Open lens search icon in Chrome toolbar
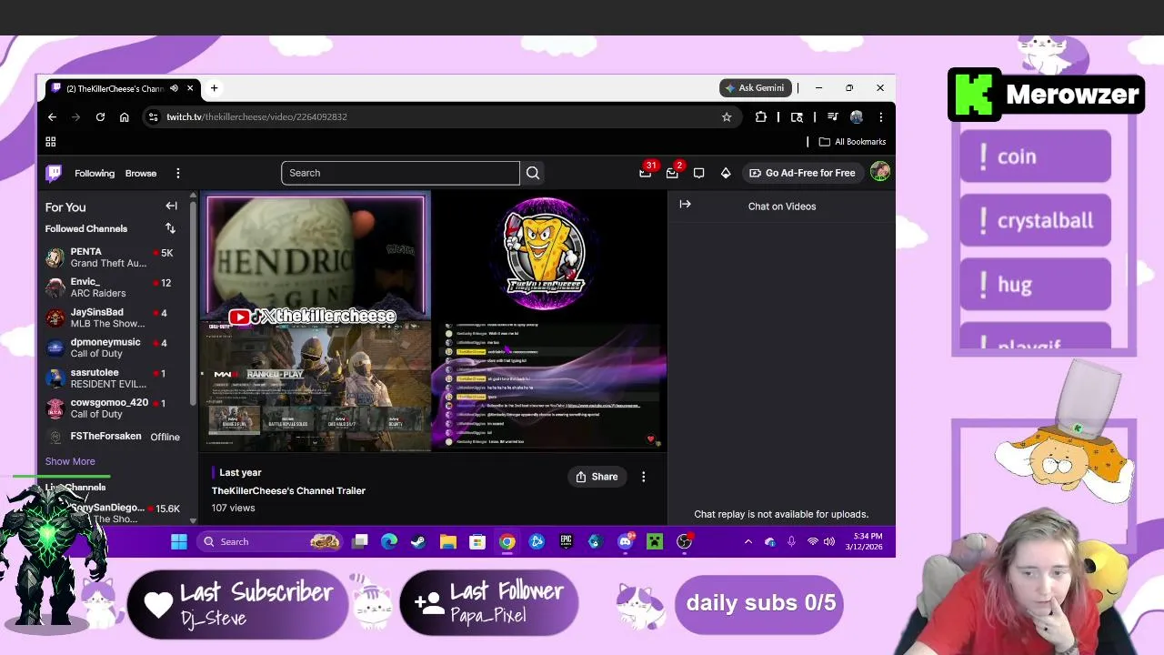This screenshot has height=655, width=1164. 797,116
